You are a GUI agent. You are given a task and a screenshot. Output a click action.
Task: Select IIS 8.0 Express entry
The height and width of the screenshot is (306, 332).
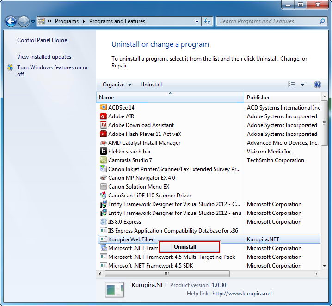tap(124, 222)
